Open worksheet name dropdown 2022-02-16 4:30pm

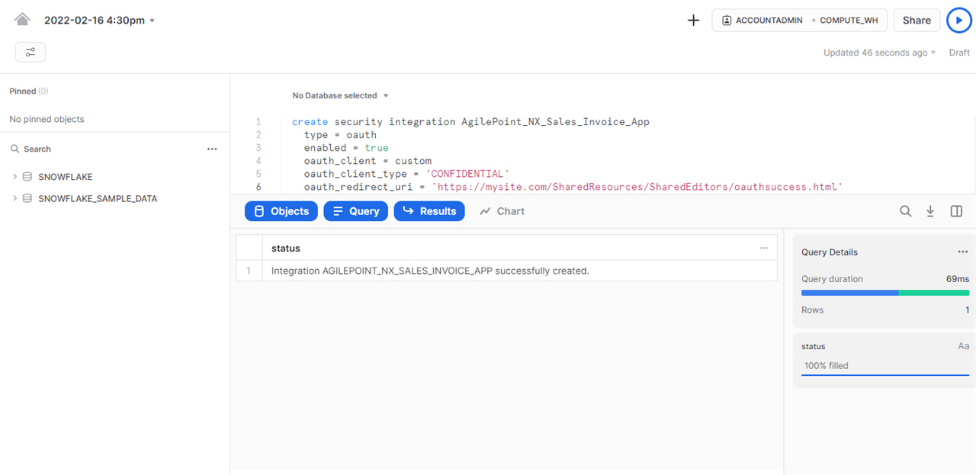(99, 21)
